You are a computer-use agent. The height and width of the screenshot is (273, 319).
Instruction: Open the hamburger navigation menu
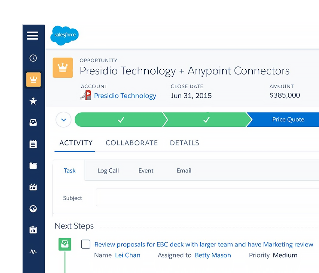click(33, 36)
